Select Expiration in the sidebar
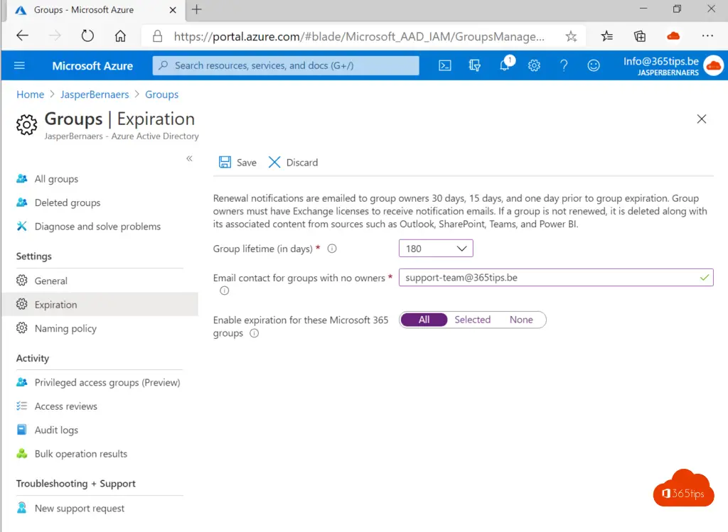Viewport: 728px width, 532px height. tap(100, 304)
